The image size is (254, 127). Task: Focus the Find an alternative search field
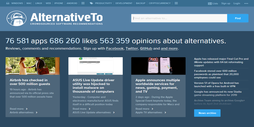179,18
